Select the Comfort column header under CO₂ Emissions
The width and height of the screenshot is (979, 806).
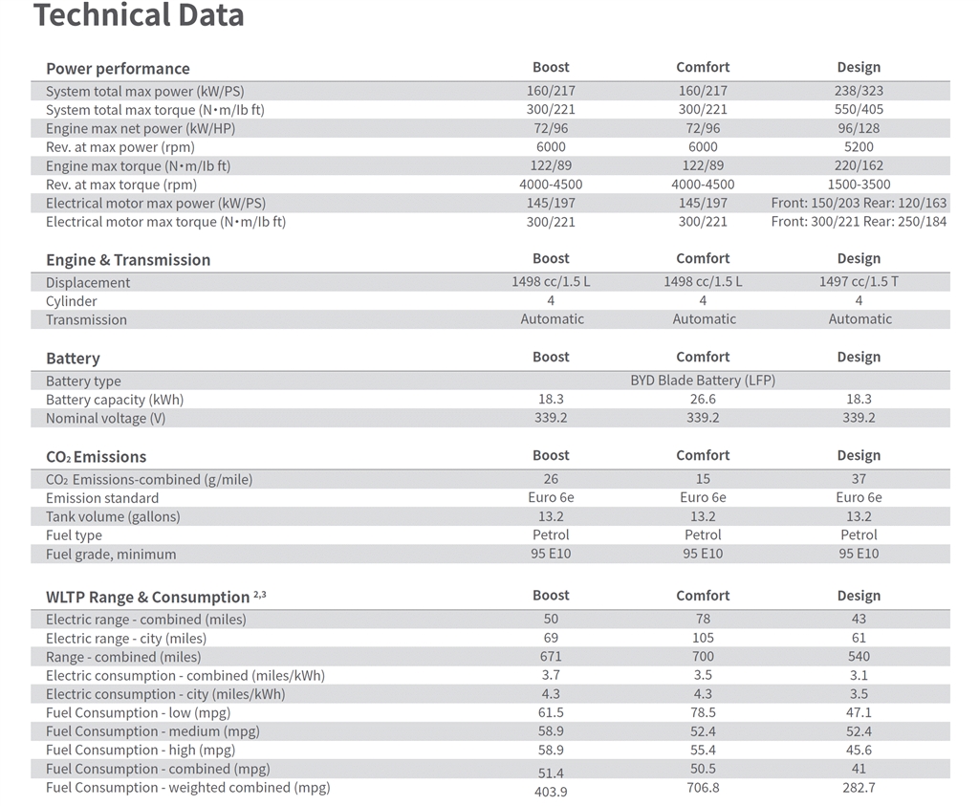click(x=703, y=455)
